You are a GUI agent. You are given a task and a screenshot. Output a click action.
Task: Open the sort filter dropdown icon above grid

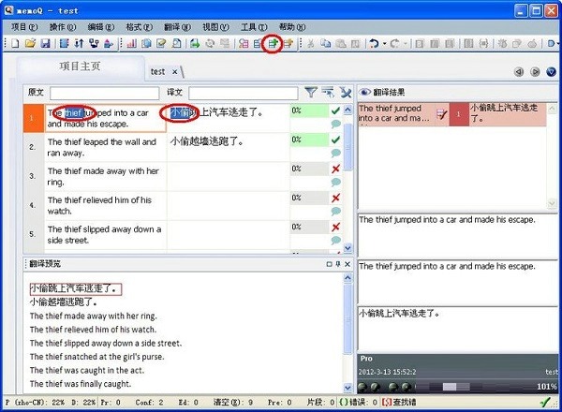[x=329, y=92]
